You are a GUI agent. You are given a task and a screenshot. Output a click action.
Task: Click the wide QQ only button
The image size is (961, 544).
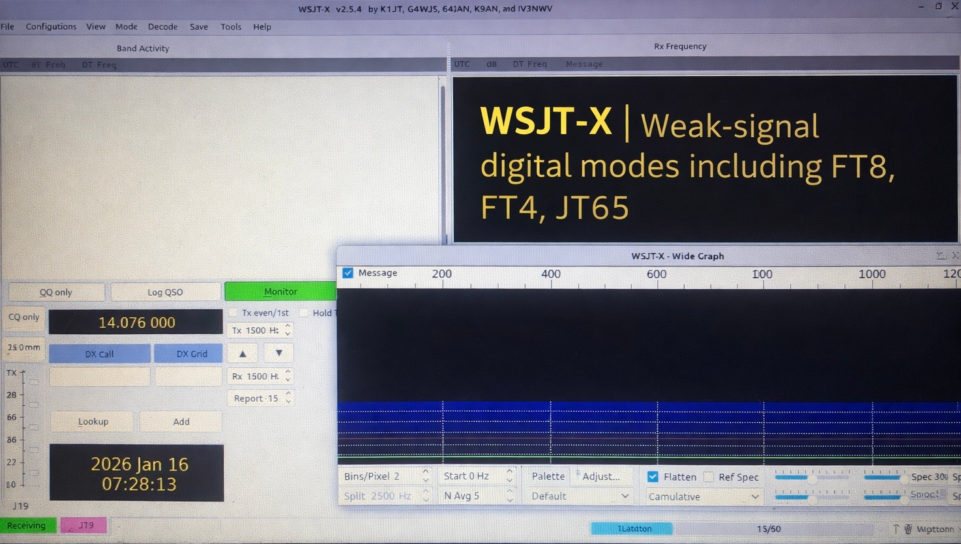click(x=56, y=292)
